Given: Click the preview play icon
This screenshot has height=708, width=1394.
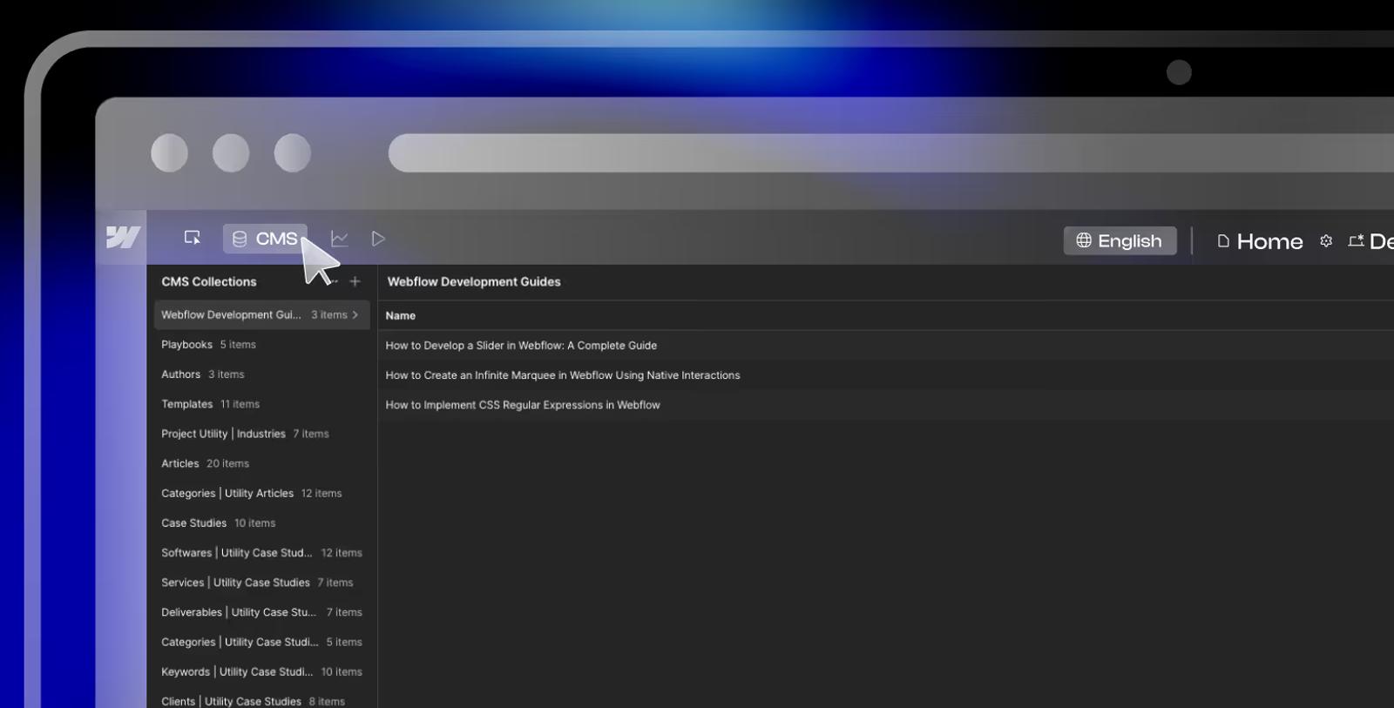Looking at the screenshot, I should 378,239.
